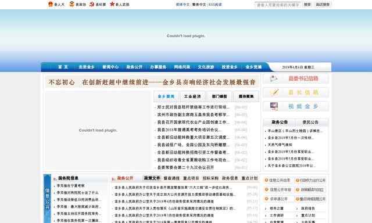Select the 工业经济 news tab
This screenshot has width=372, height=223.
click(192, 96)
